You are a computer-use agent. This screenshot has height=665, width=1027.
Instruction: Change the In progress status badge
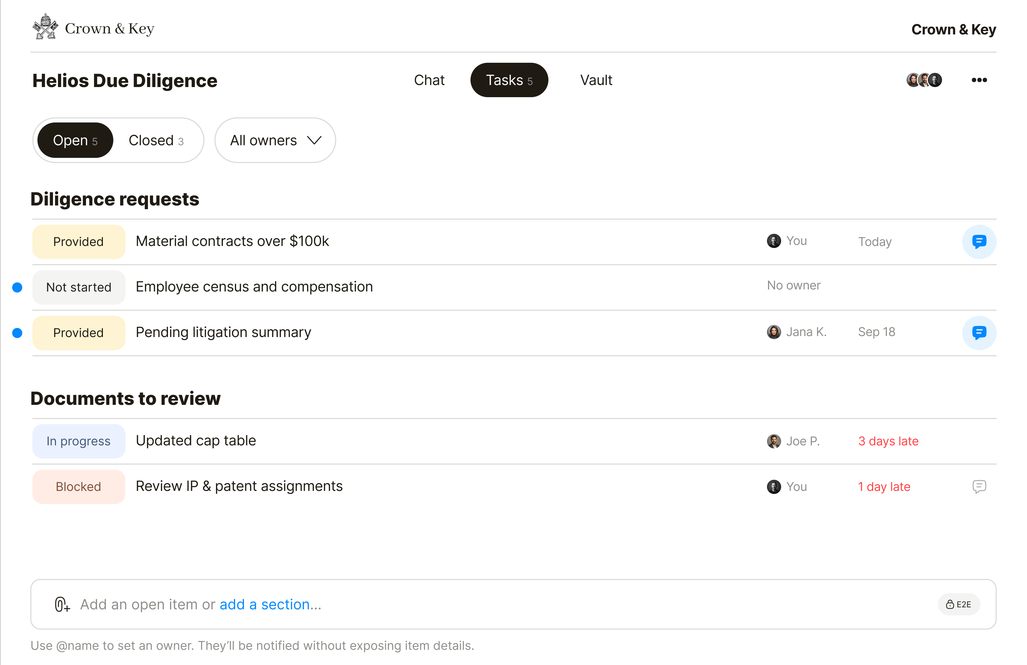(79, 441)
